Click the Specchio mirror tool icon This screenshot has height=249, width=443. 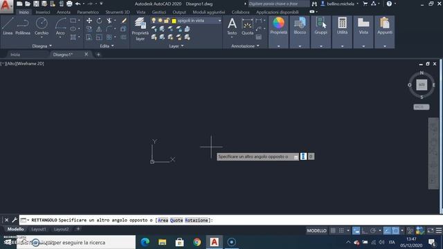coord(99,29)
